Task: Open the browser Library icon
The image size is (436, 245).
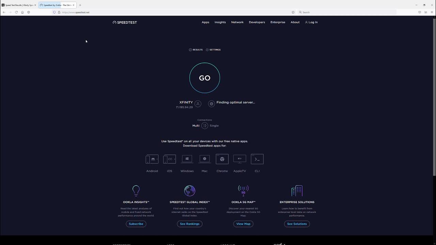Action: 426,12
